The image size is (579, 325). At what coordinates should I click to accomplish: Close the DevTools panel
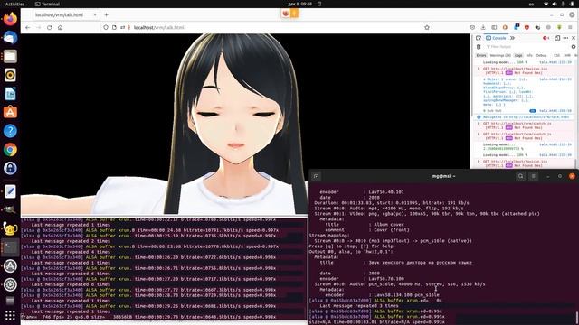pos(574,38)
